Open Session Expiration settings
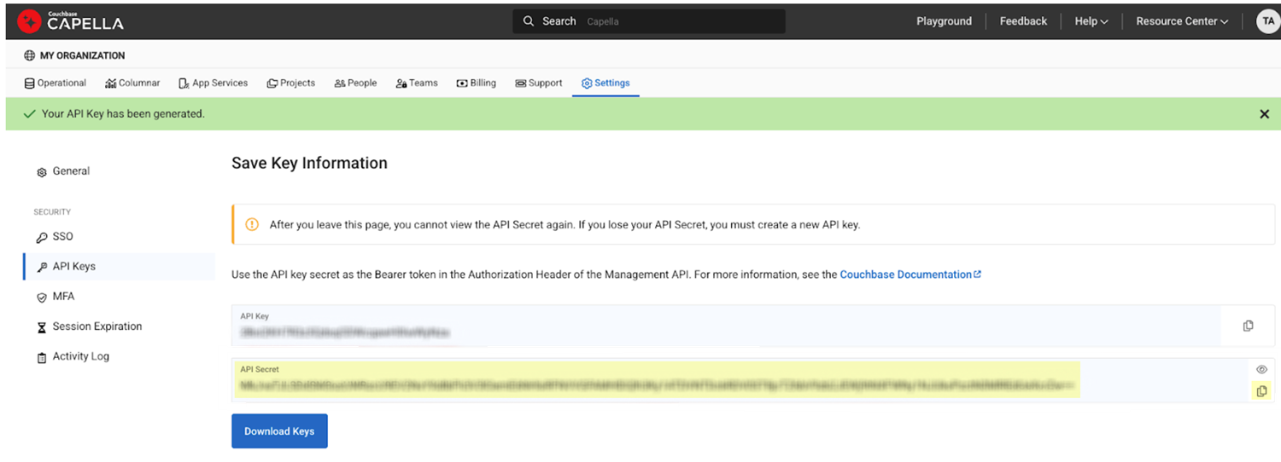This screenshot has width=1281, height=462. point(97,326)
